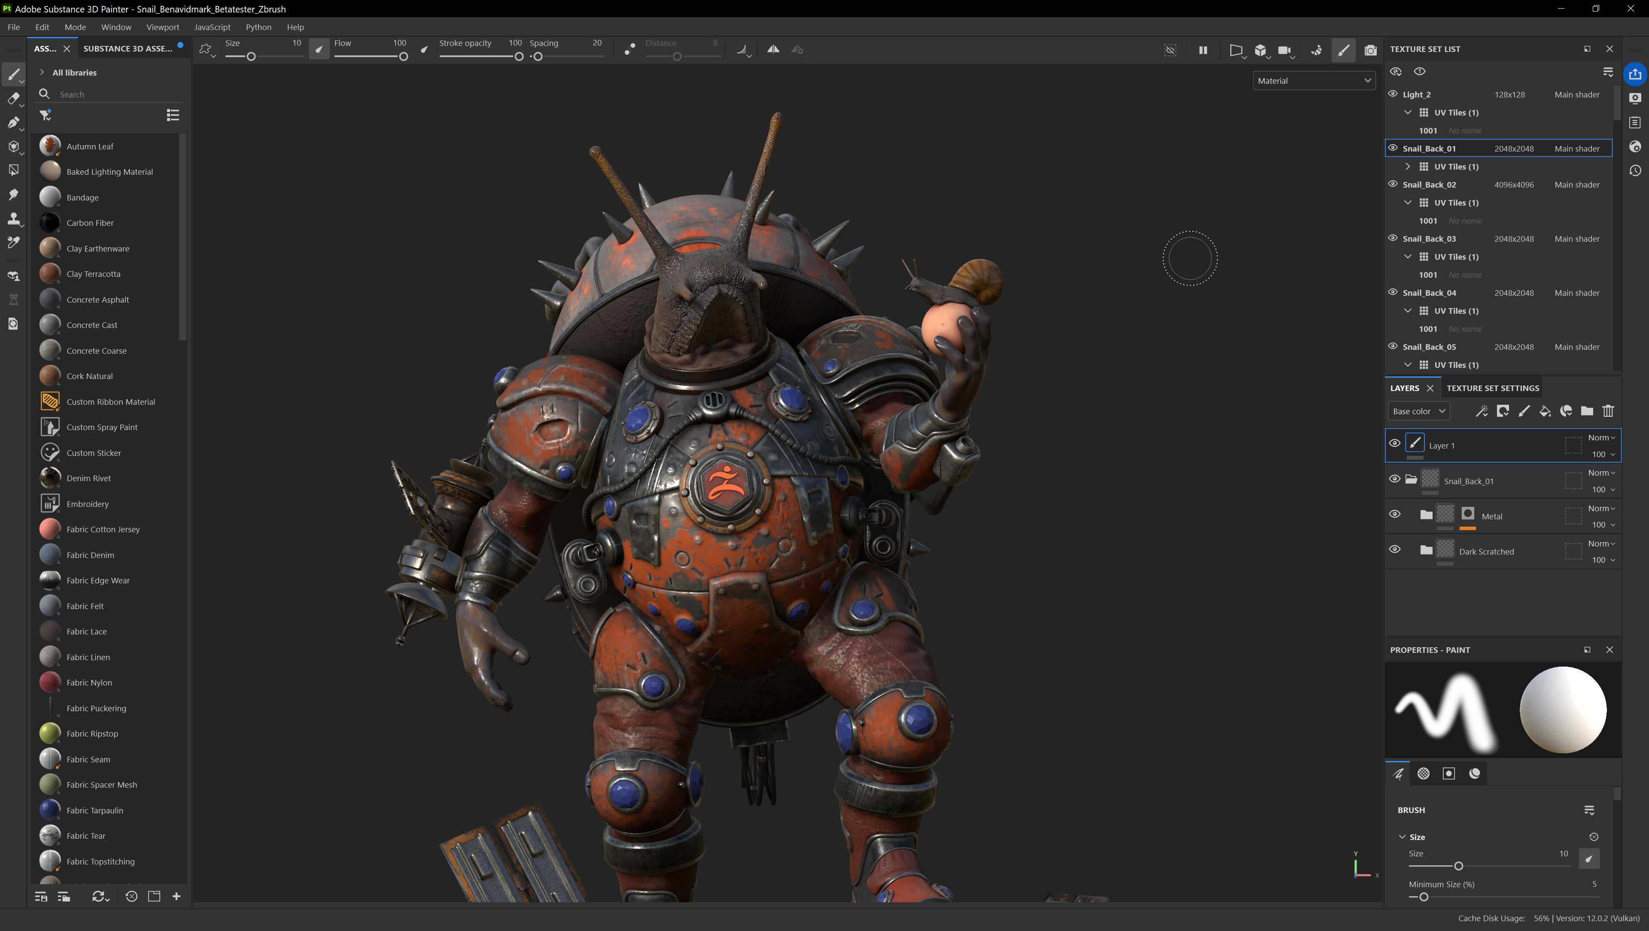Select the Clone tool
Image resolution: width=1649 pixels, height=931 pixels.
tap(13, 219)
